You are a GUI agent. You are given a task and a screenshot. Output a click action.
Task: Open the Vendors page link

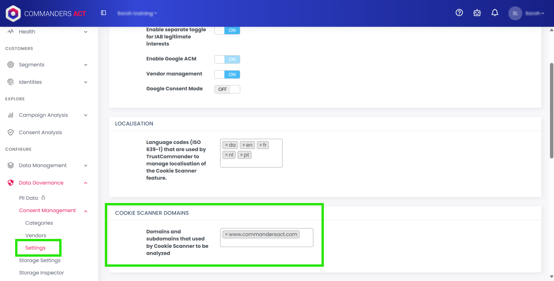[x=36, y=235]
